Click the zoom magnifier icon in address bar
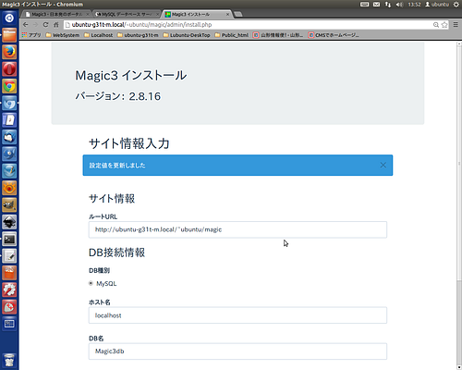The height and width of the screenshot is (370, 462). tap(436, 25)
